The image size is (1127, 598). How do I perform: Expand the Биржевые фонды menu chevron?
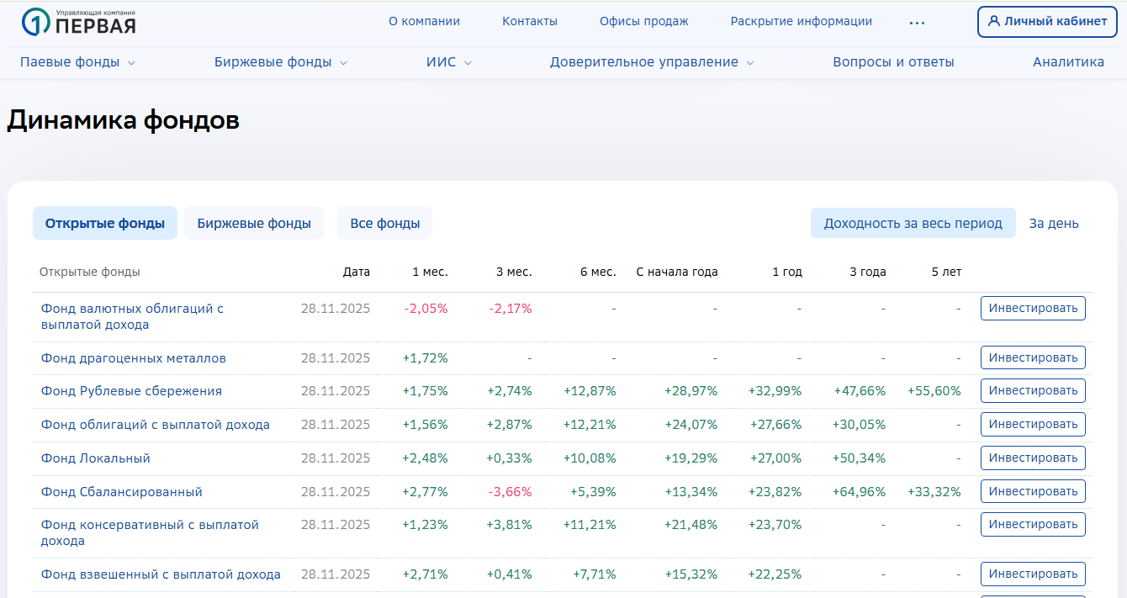pyautogui.click(x=343, y=63)
